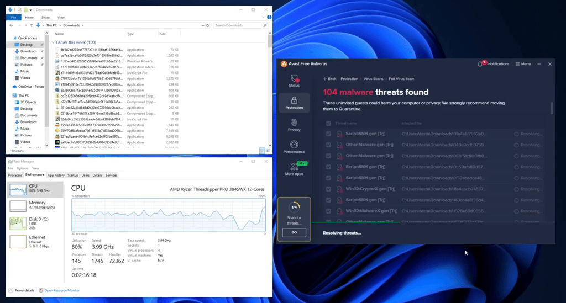Switch Explorer to large icons view
This screenshot has height=303, width=566.
(x=268, y=151)
